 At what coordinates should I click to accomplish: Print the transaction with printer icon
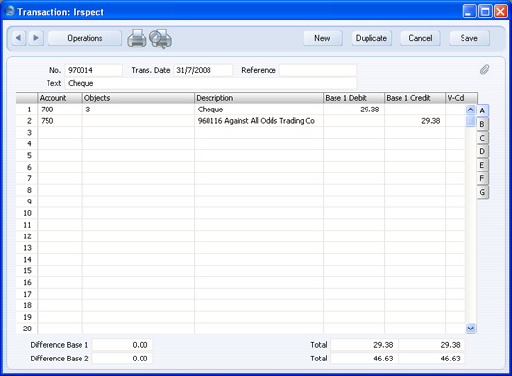click(137, 39)
